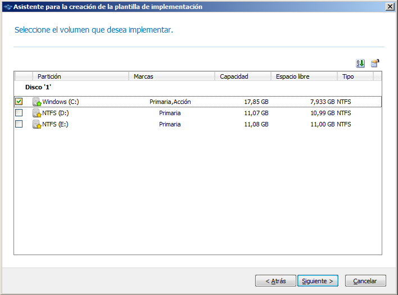Sort by the Marcas column header

coord(172,76)
